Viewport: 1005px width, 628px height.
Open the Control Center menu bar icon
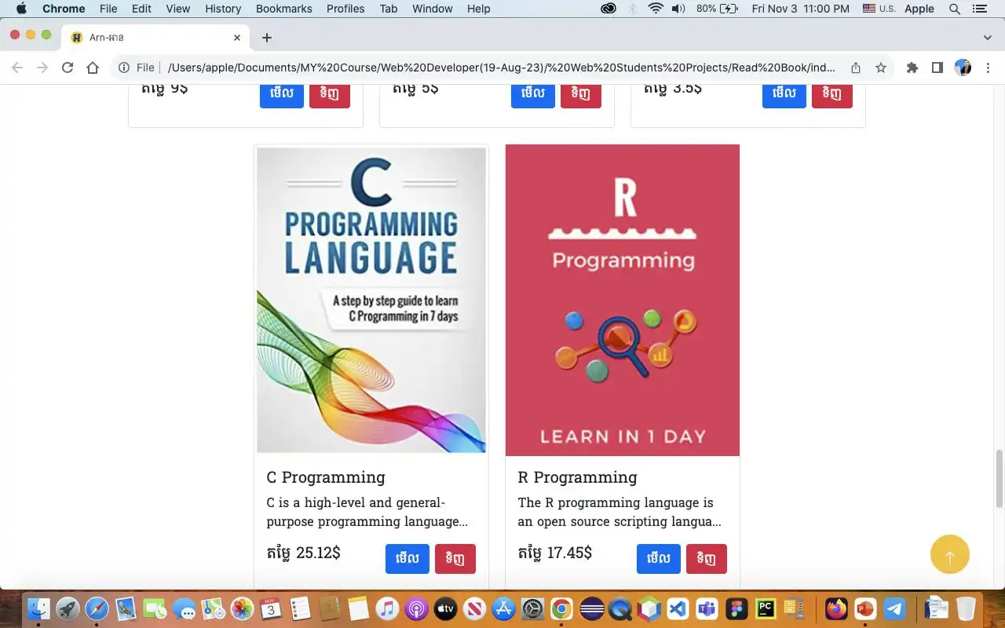(980, 9)
